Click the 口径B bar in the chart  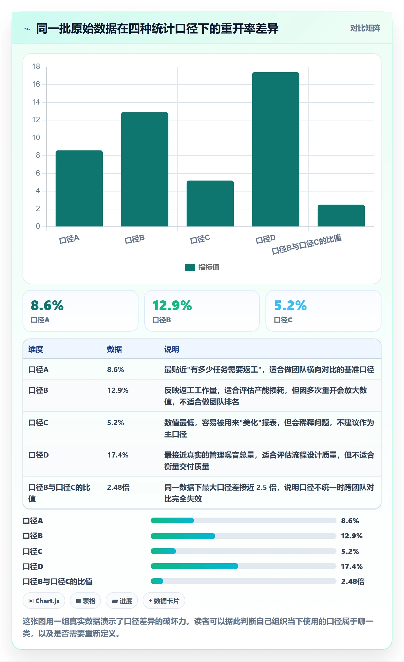pyautogui.click(x=145, y=169)
